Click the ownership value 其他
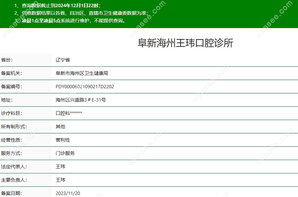 tap(60, 127)
